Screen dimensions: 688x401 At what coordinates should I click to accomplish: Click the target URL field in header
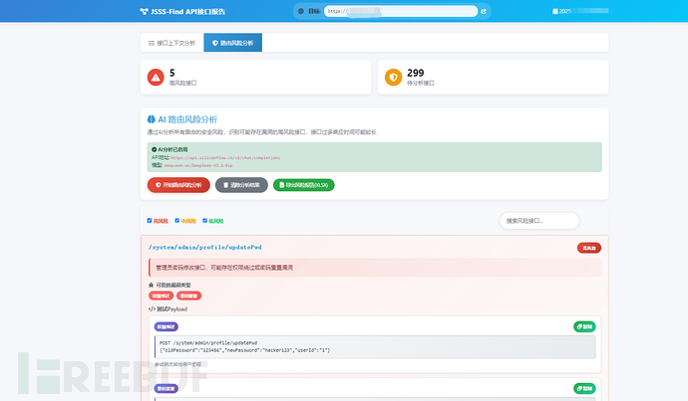tap(399, 12)
